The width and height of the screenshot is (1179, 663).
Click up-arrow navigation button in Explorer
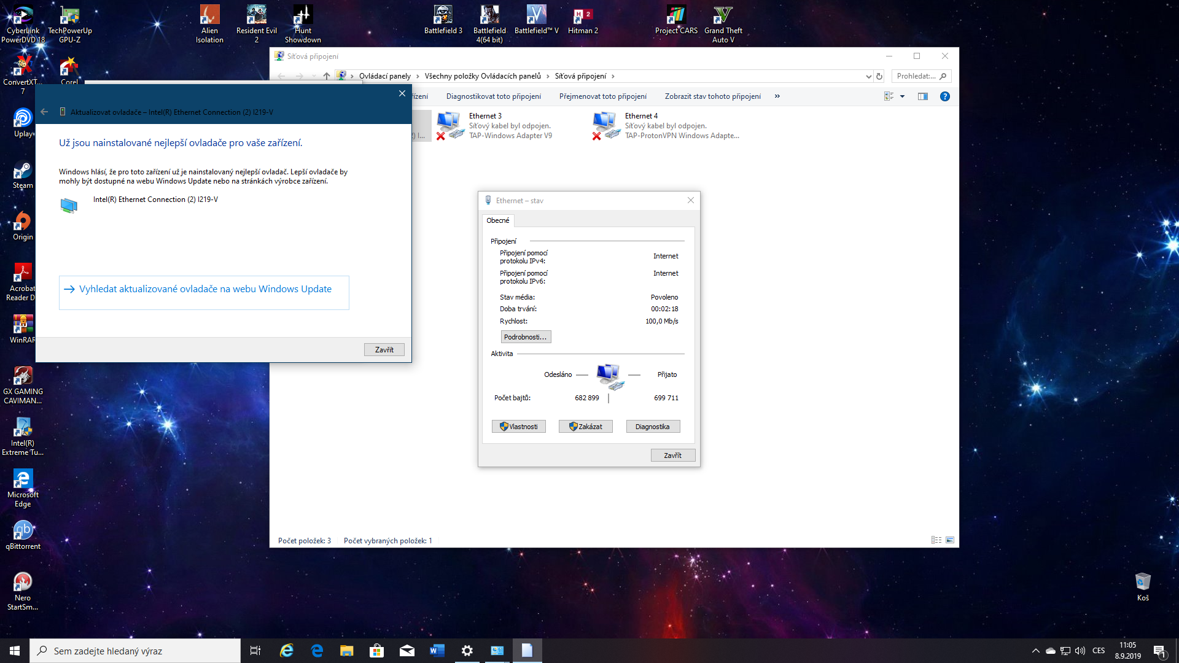326,76
